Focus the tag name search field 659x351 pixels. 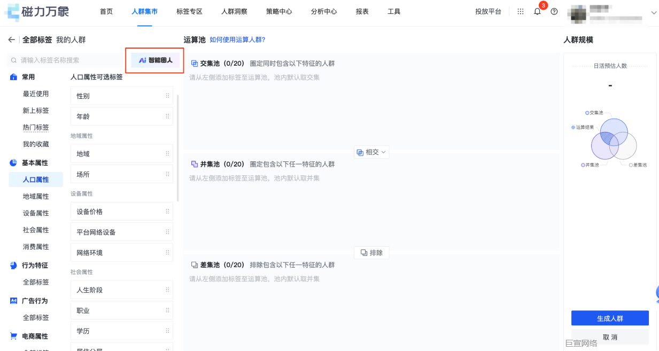tap(67, 60)
